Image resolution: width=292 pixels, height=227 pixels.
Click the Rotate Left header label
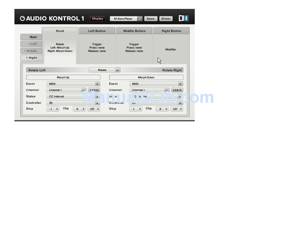pos(37,70)
